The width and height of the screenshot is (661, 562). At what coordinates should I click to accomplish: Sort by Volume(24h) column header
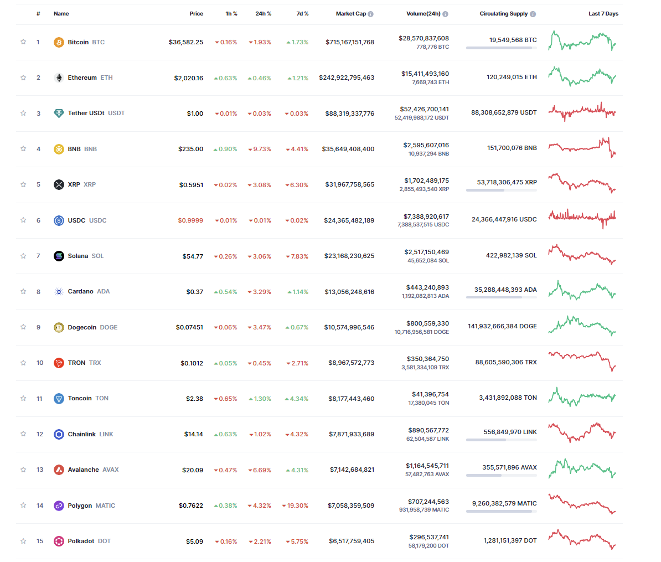pyautogui.click(x=424, y=13)
